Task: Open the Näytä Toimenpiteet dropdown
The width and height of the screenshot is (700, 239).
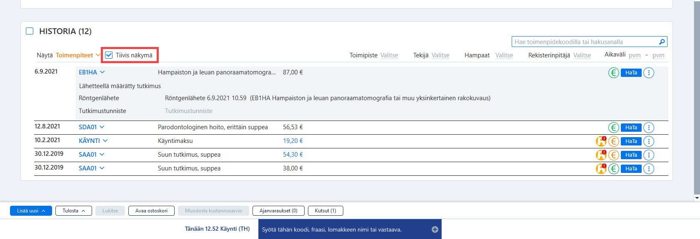Action: pos(78,55)
